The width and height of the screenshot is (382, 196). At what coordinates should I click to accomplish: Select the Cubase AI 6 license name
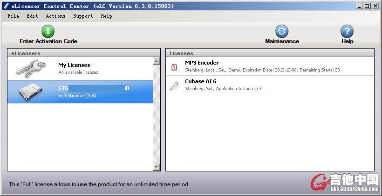200,81
